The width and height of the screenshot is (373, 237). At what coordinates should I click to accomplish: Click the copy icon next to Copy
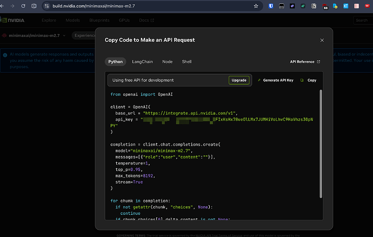302,80
